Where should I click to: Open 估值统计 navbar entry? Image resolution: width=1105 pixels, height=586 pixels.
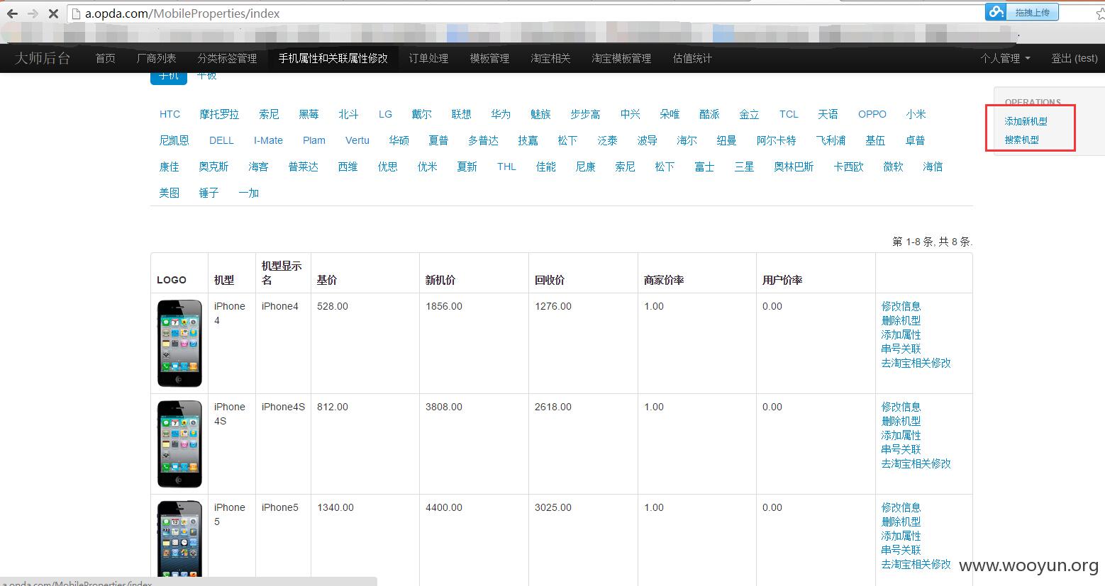[692, 58]
